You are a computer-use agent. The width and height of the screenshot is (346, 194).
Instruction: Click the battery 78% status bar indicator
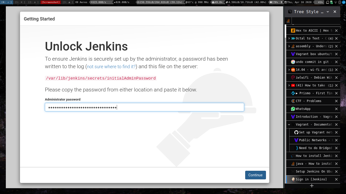tap(274, 2)
